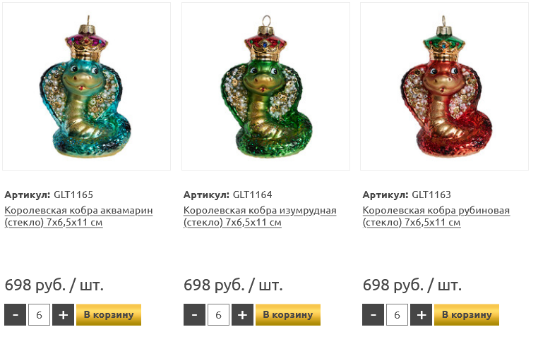
Task: Increase quantity for ruby cobra GLT1163
Action: [x=422, y=315]
